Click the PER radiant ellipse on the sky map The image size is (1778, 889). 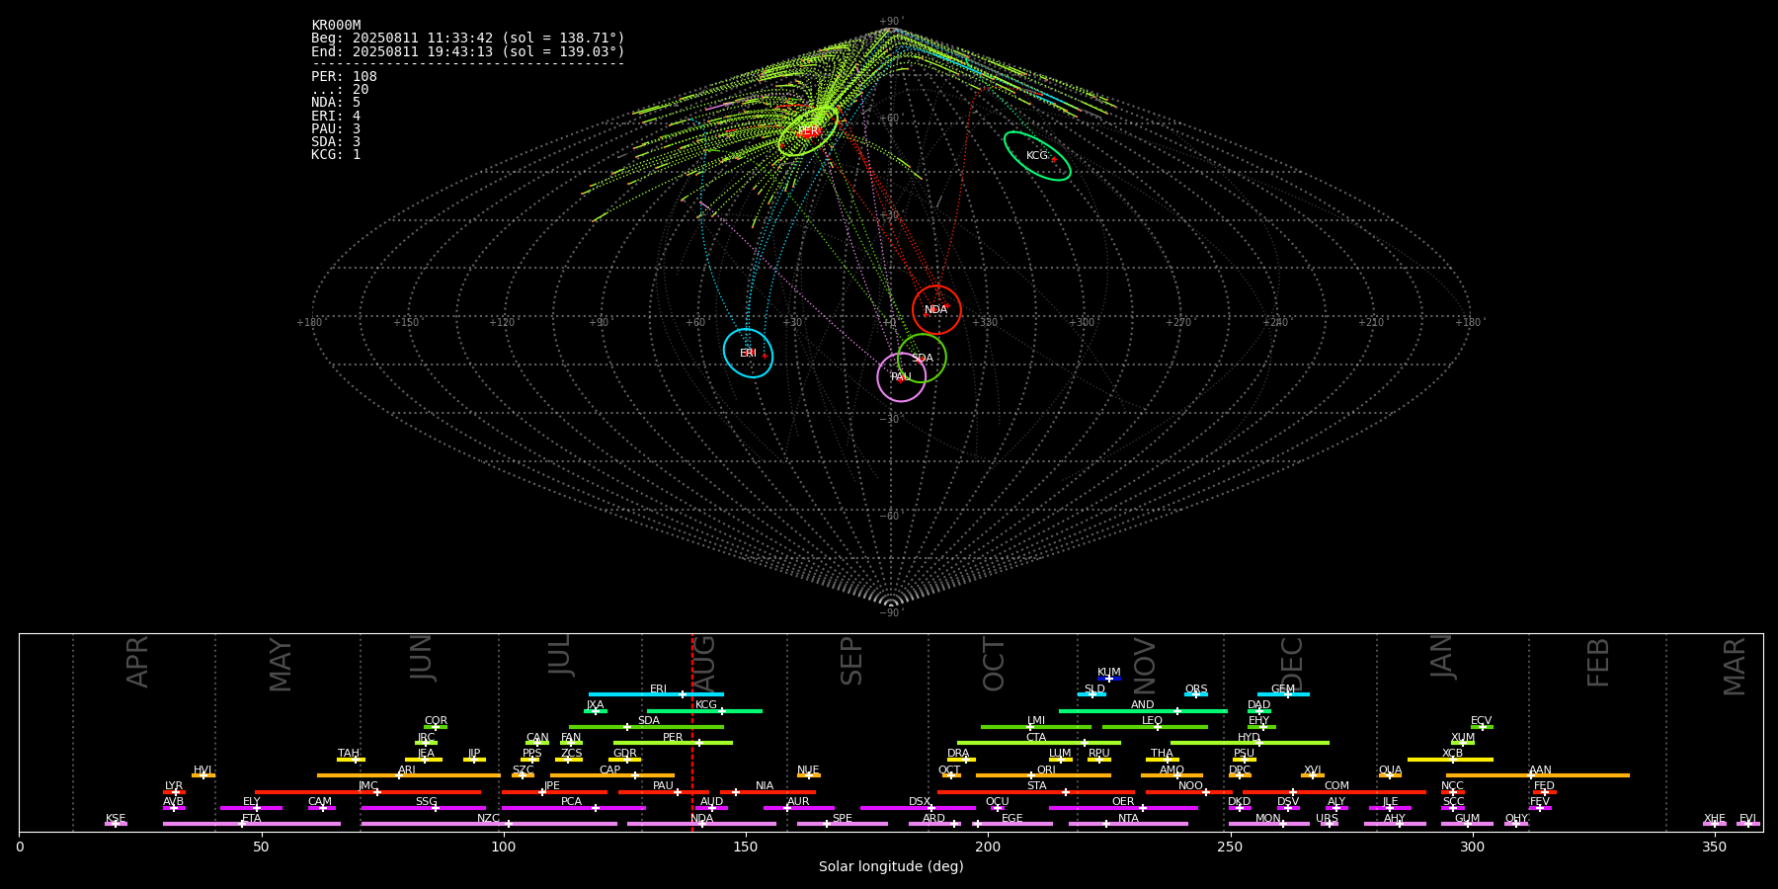pos(808,130)
